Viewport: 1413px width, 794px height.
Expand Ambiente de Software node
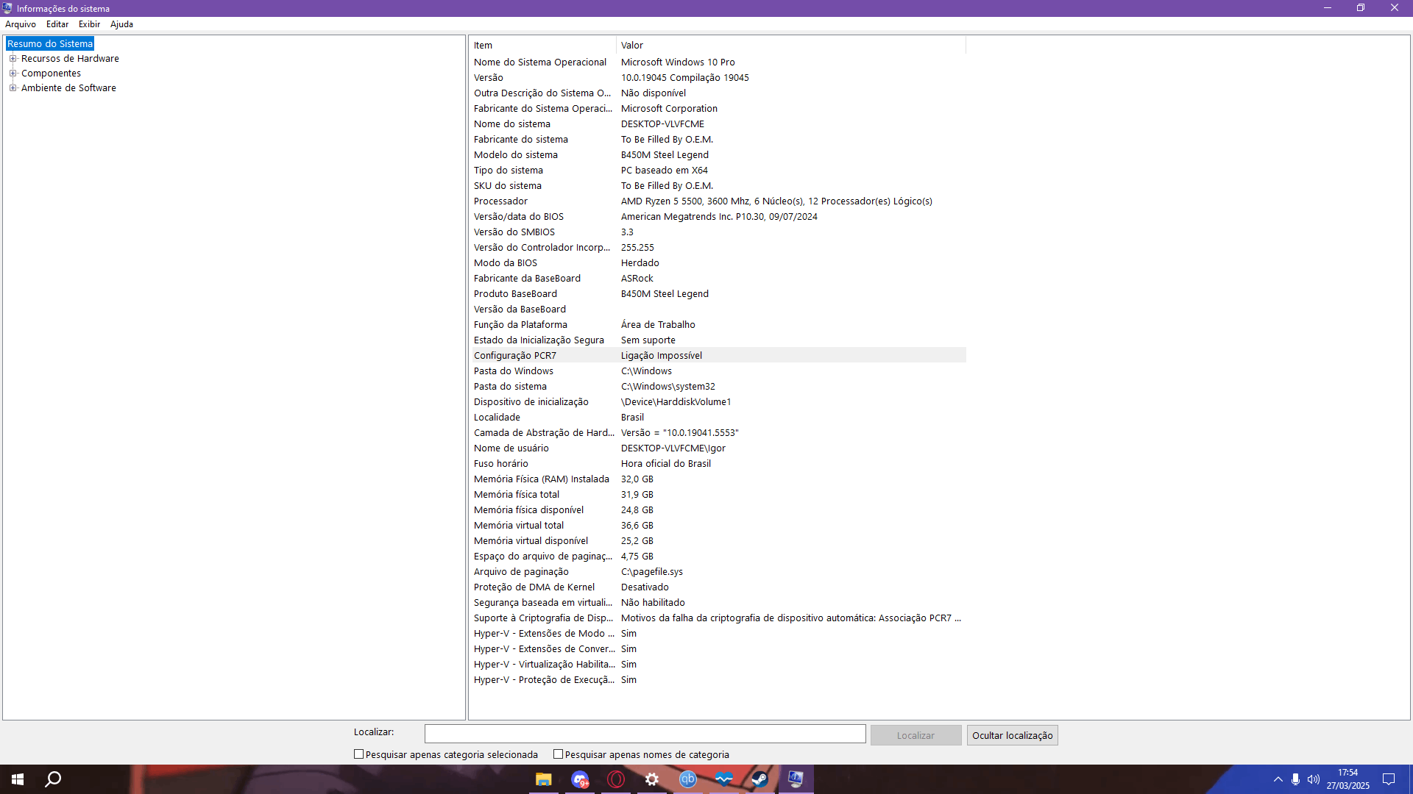tap(13, 88)
